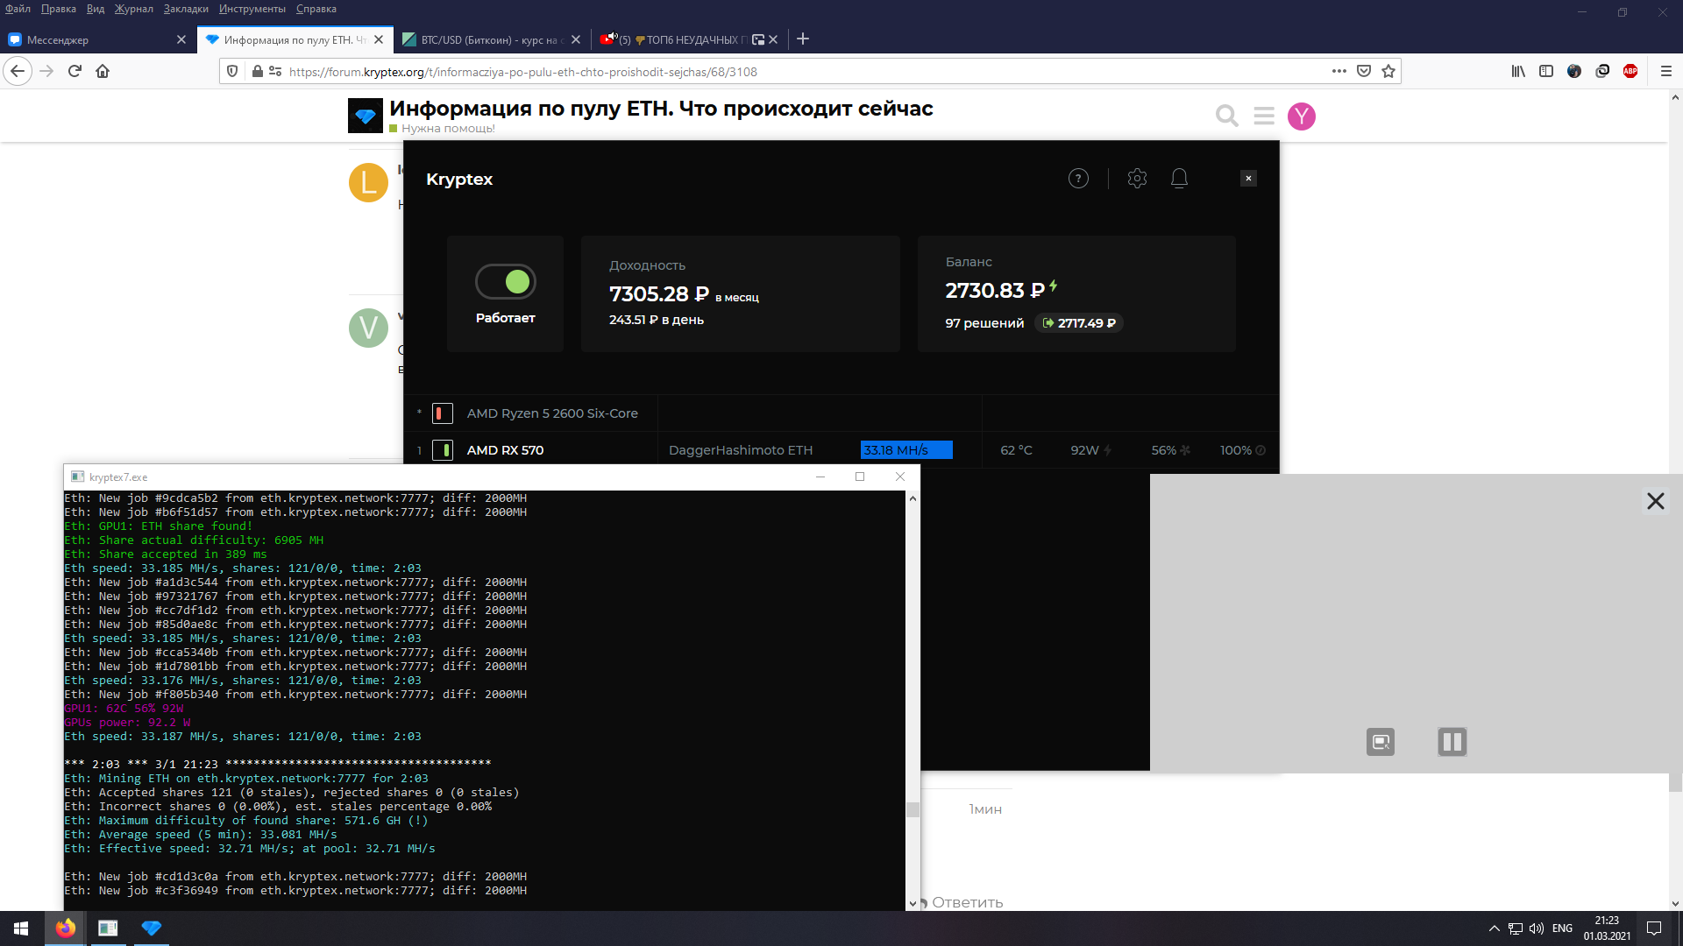Image resolution: width=1683 pixels, height=946 pixels.
Task: Click the 100% GPU load info icon
Action: coord(1260,450)
